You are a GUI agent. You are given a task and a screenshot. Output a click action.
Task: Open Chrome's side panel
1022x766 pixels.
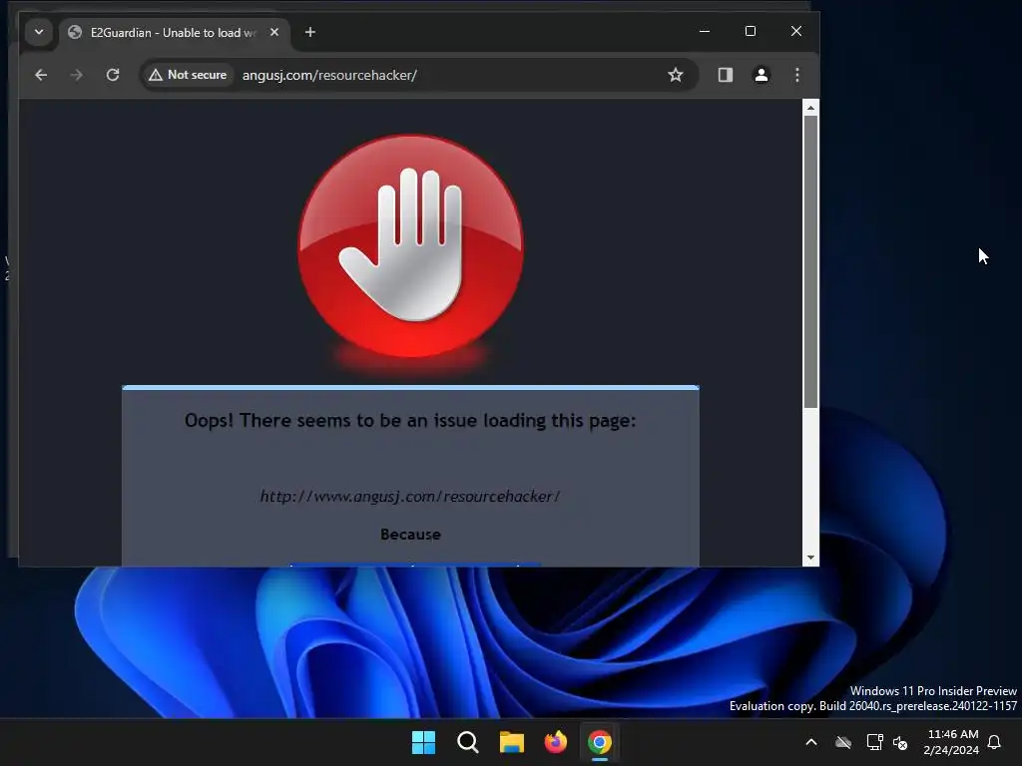pyautogui.click(x=726, y=75)
